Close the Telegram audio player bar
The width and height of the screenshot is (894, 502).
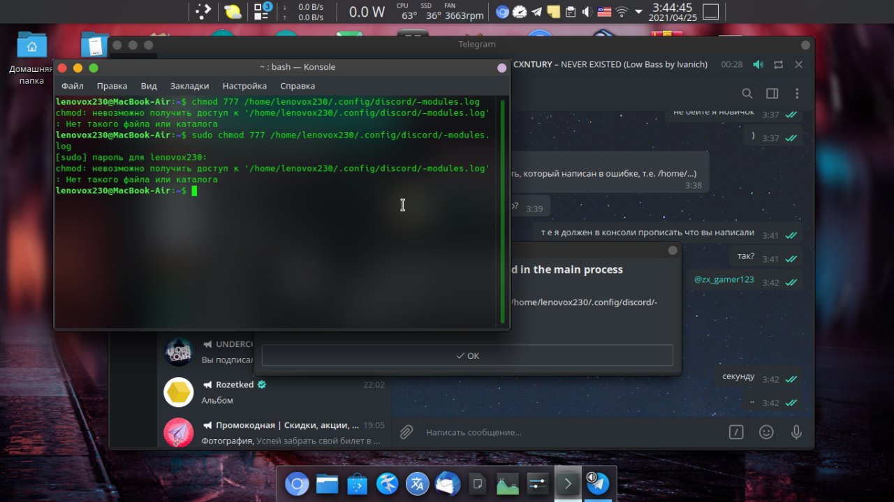point(799,64)
